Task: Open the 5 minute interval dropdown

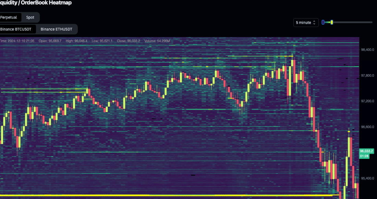Action: click(306, 22)
